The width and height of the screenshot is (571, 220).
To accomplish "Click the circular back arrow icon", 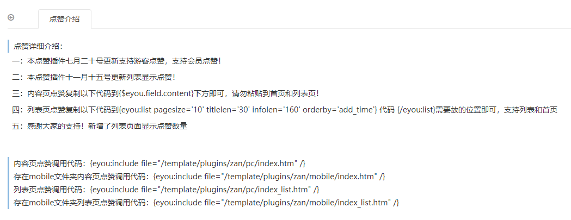I will click(x=11, y=17).
